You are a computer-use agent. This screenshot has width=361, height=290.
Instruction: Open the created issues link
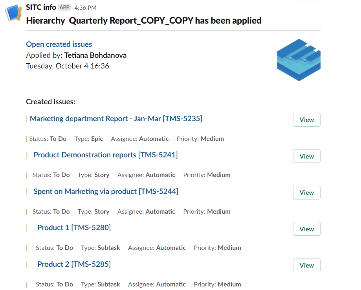[59, 44]
